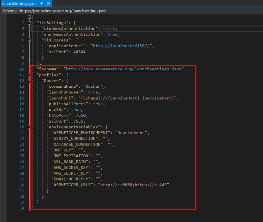
Task: Open the http://localhost:61567/ link
Action: point(121,46)
